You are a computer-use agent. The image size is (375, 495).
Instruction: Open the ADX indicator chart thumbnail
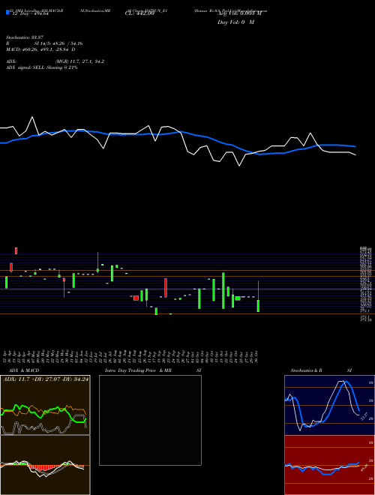point(45,405)
